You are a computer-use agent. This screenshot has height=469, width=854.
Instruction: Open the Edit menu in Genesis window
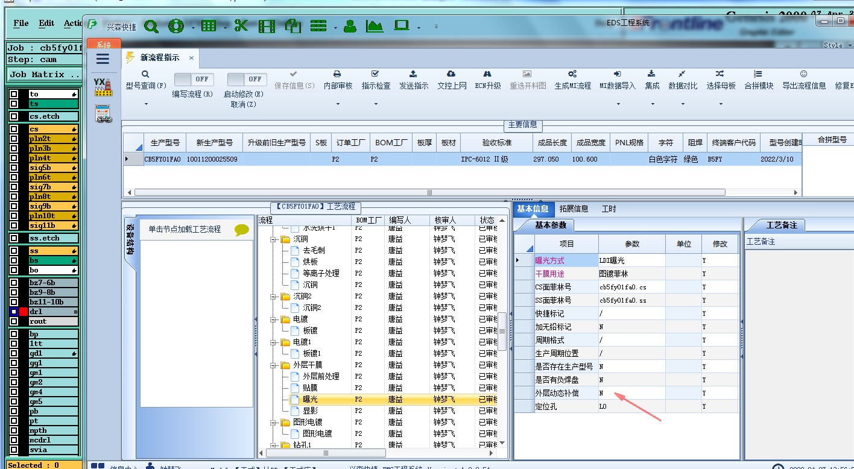coord(46,24)
